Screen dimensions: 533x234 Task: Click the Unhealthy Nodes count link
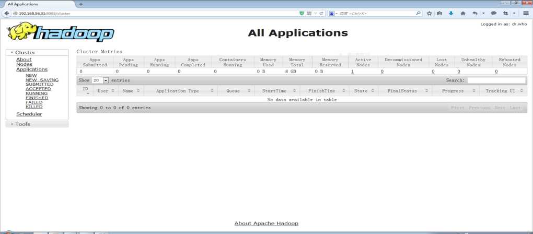tap(459, 72)
